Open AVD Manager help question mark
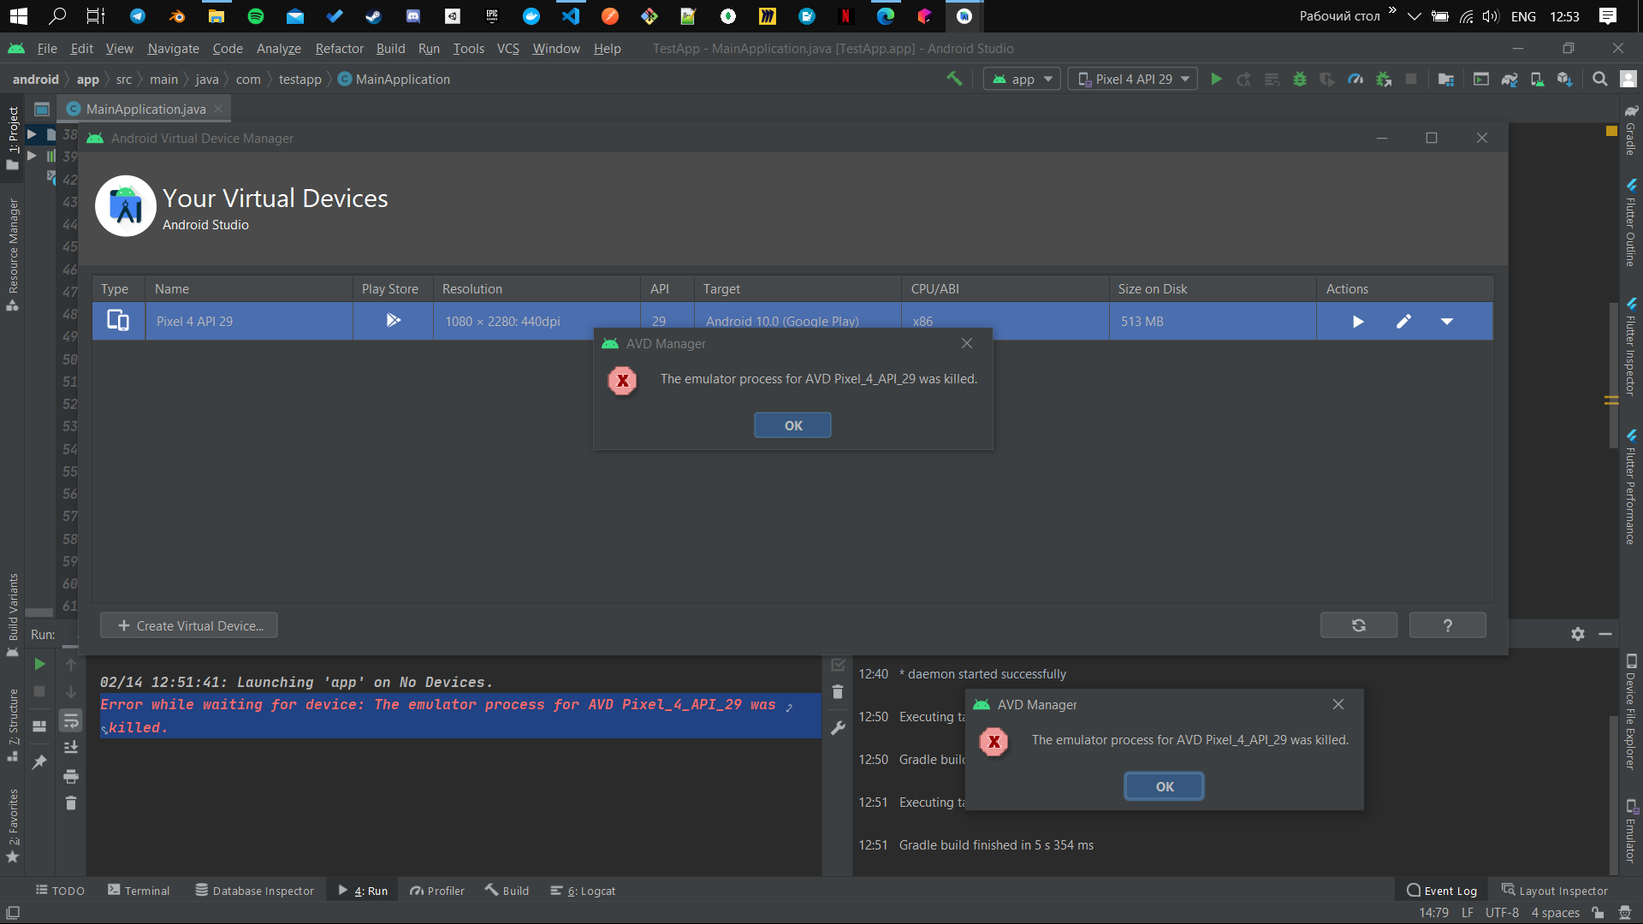This screenshot has width=1643, height=924. tap(1448, 625)
